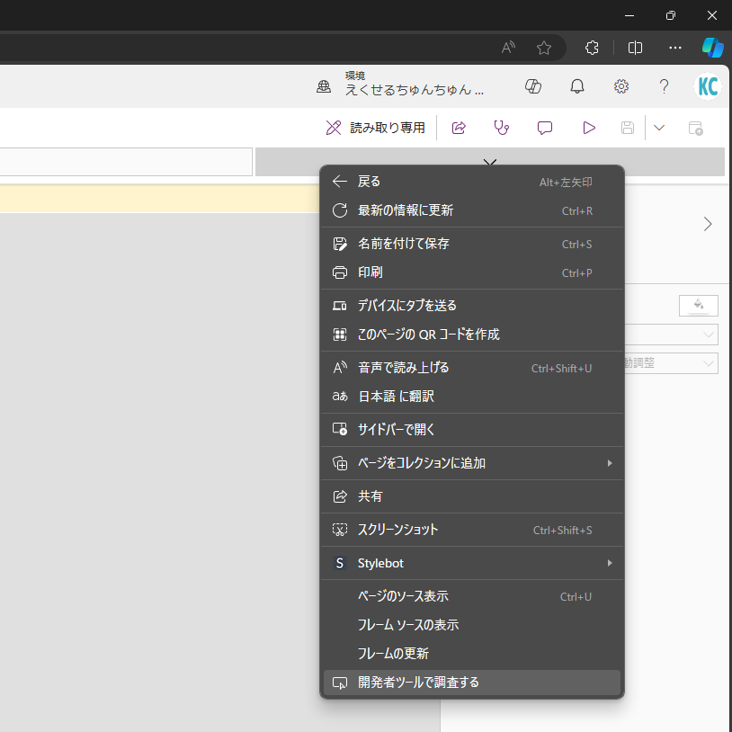This screenshot has height=732, width=732.
Task: Click the save disk icon
Action: click(x=628, y=128)
